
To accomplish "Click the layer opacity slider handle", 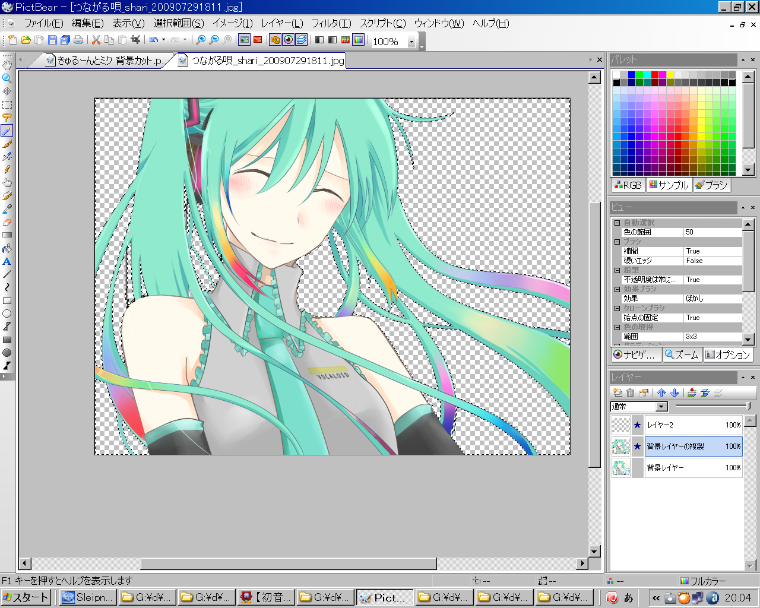I will [748, 406].
